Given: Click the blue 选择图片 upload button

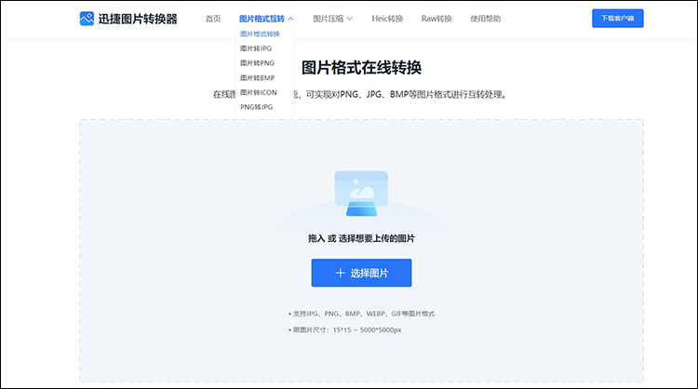Looking at the screenshot, I should click(361, 273).
